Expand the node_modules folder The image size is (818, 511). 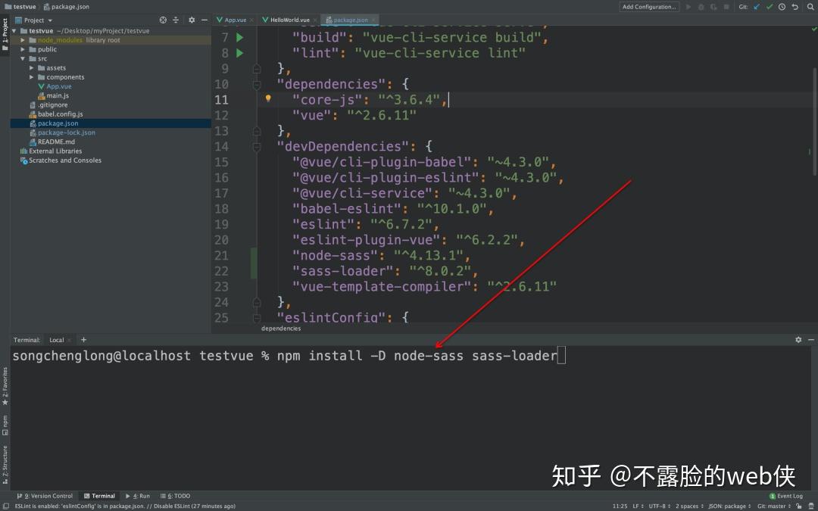point(23,40)
